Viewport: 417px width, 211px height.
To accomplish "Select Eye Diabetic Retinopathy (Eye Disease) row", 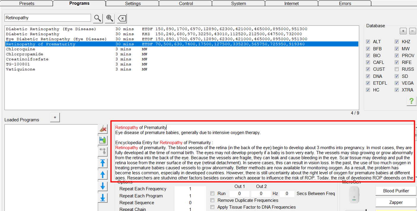I will click(x=181, y=39).
